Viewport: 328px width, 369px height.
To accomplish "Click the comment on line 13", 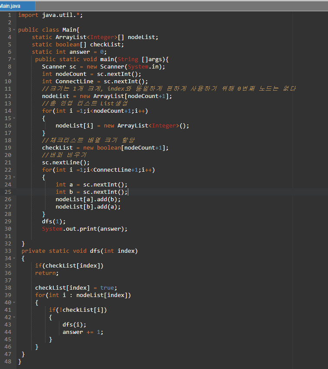I will (x=85, y=104).
